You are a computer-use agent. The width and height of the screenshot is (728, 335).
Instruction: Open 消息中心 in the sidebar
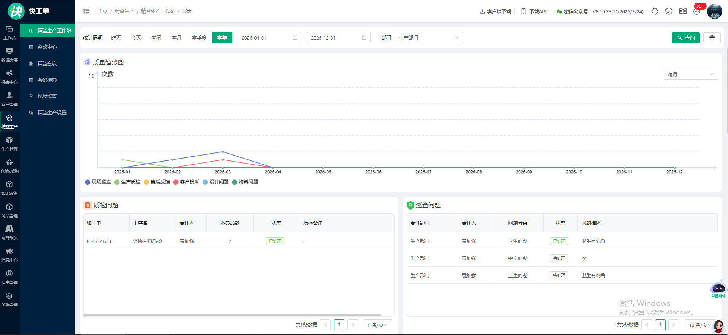point(10,255)
